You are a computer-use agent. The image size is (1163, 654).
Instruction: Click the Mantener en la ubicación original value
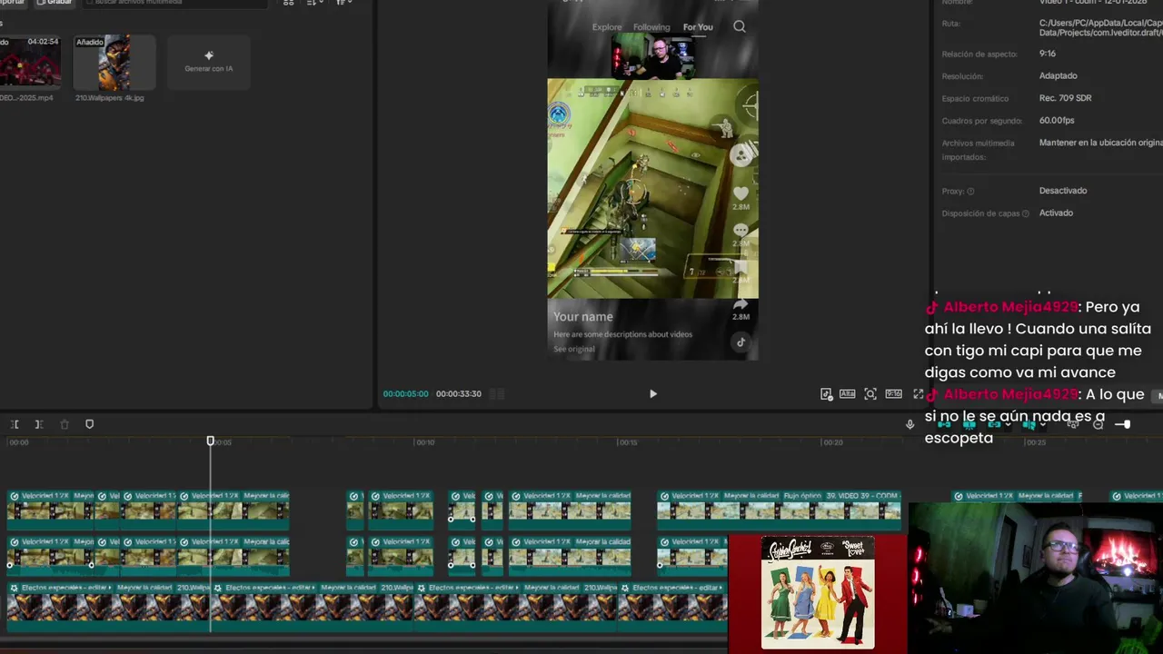click(x=1101, y=143)
